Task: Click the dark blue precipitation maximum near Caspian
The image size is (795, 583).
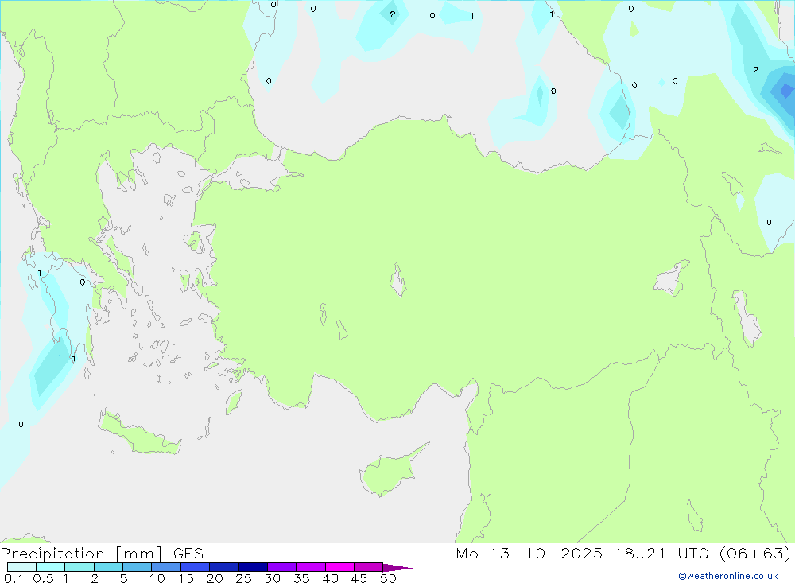Action: click(x=785, y=91)
